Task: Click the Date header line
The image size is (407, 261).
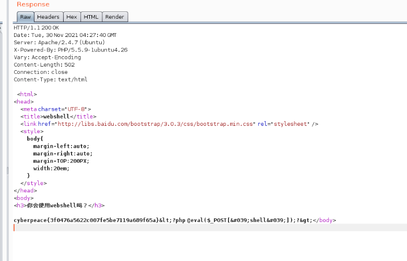Action: coord(65,35)
